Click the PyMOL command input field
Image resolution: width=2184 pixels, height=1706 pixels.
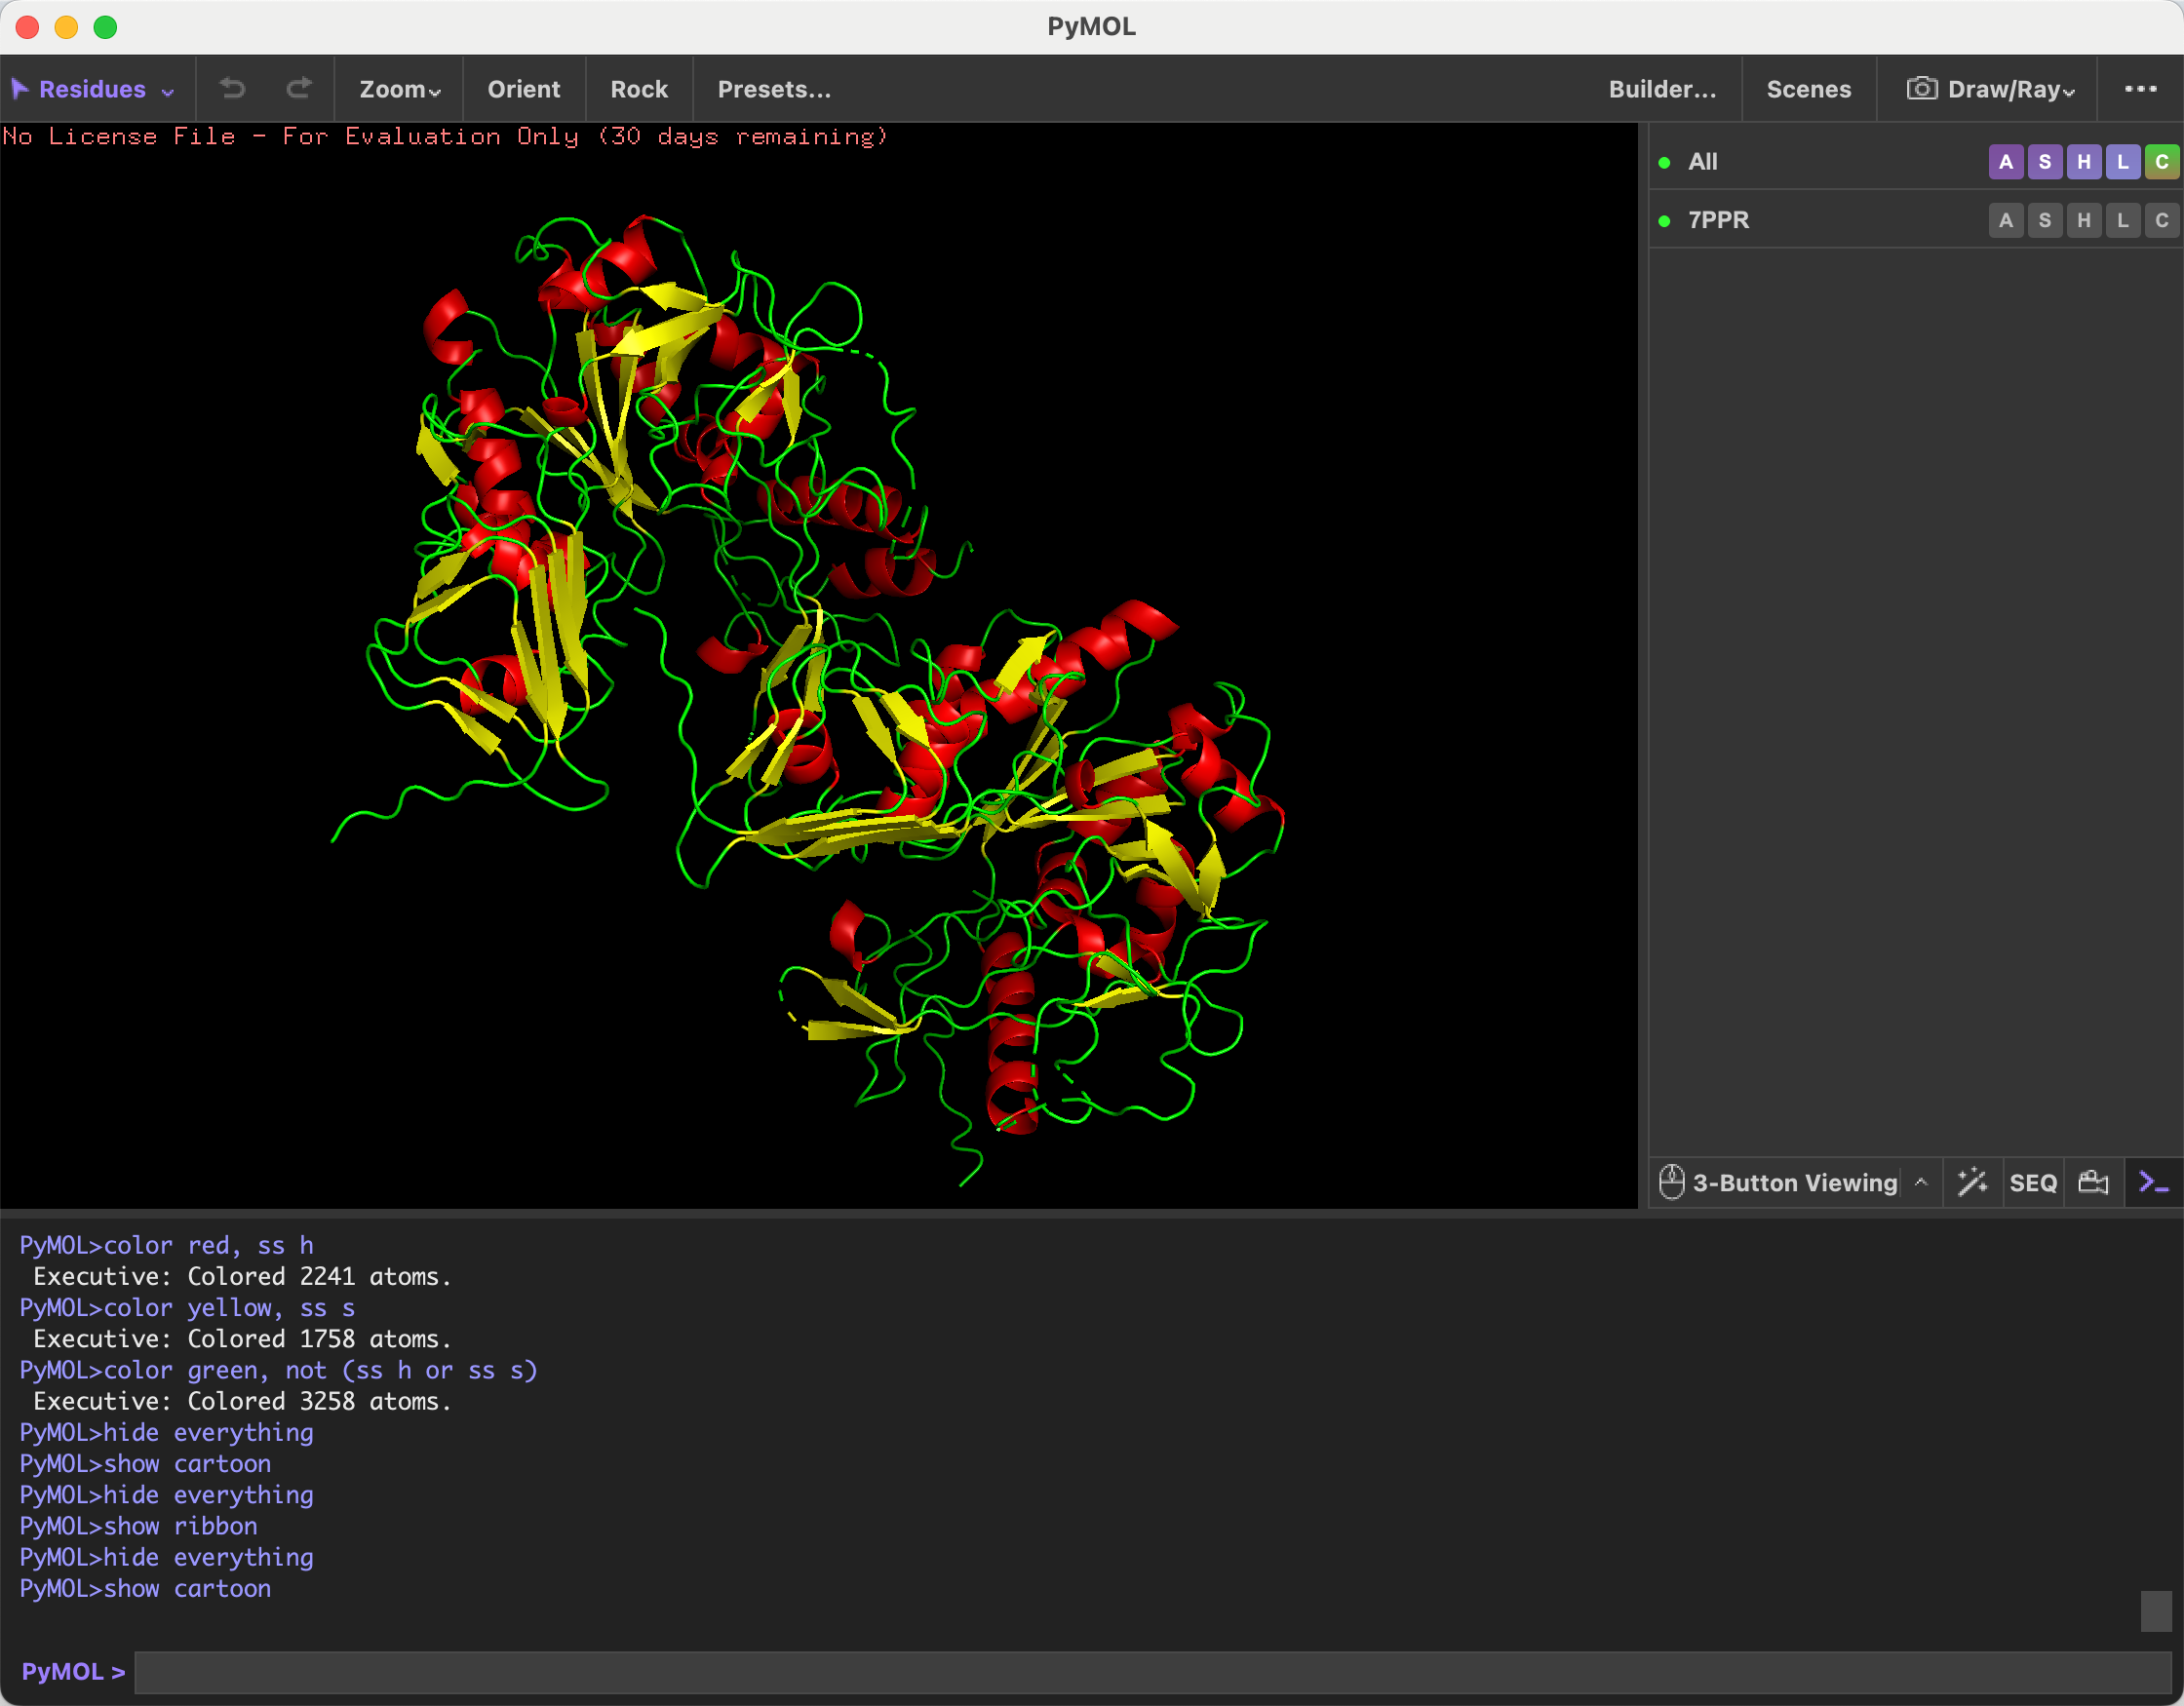[1152, 1672]
